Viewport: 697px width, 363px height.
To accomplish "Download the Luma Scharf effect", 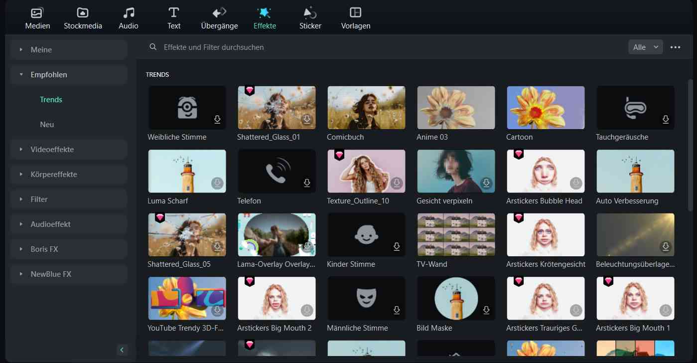I will (x=217, y=183).
